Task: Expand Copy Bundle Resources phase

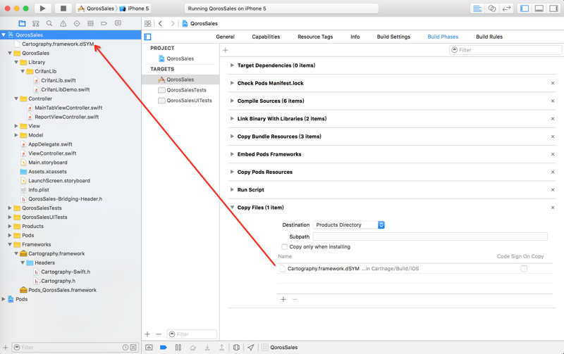Action: point(232,137)
